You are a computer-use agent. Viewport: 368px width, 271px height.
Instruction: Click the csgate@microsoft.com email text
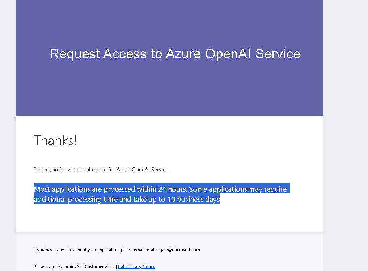coord(178,250)
